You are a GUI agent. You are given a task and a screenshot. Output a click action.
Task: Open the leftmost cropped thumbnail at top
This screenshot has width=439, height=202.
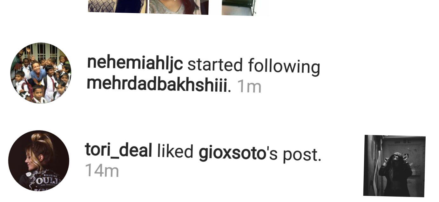(x=118, y=6)
